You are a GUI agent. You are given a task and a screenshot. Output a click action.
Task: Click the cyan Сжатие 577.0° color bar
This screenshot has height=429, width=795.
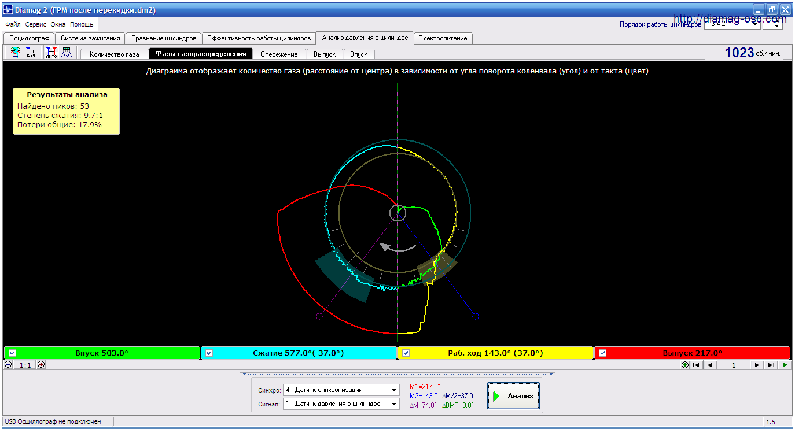pyautogui.click(x=299, y=353)
